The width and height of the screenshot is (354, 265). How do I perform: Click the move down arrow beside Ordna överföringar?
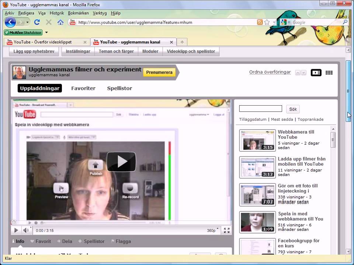303,73
